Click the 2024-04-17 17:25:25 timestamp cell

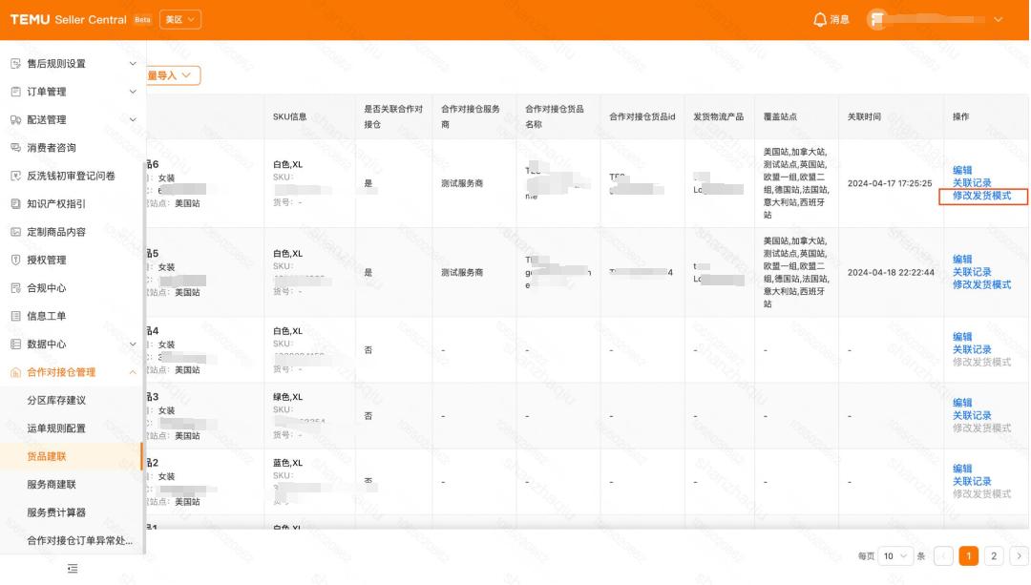click(x=890, y=183)
